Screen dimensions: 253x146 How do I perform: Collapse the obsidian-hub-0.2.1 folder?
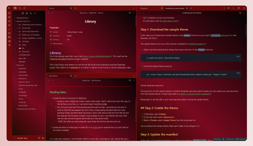click(x=15, y=21)
